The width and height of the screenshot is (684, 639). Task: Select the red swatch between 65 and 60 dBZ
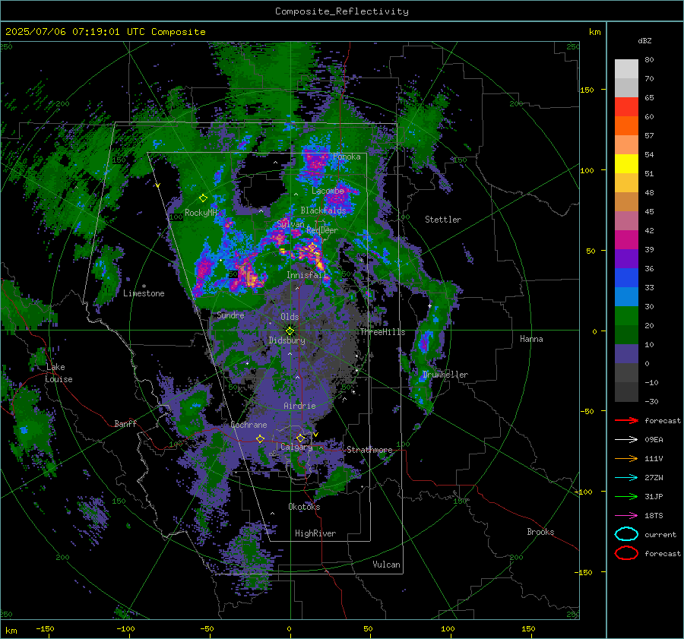click(626, 107)
